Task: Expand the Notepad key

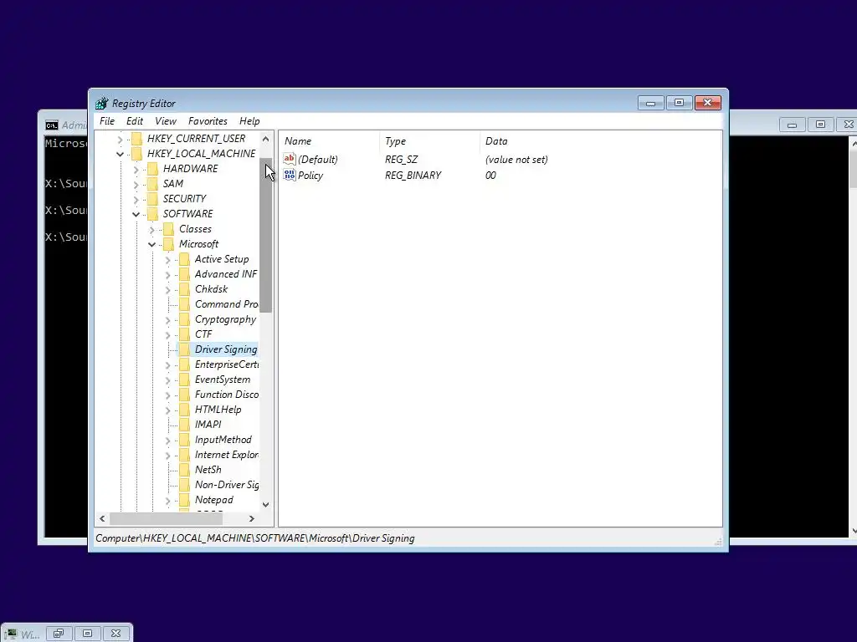Action: tap(167, 501)
